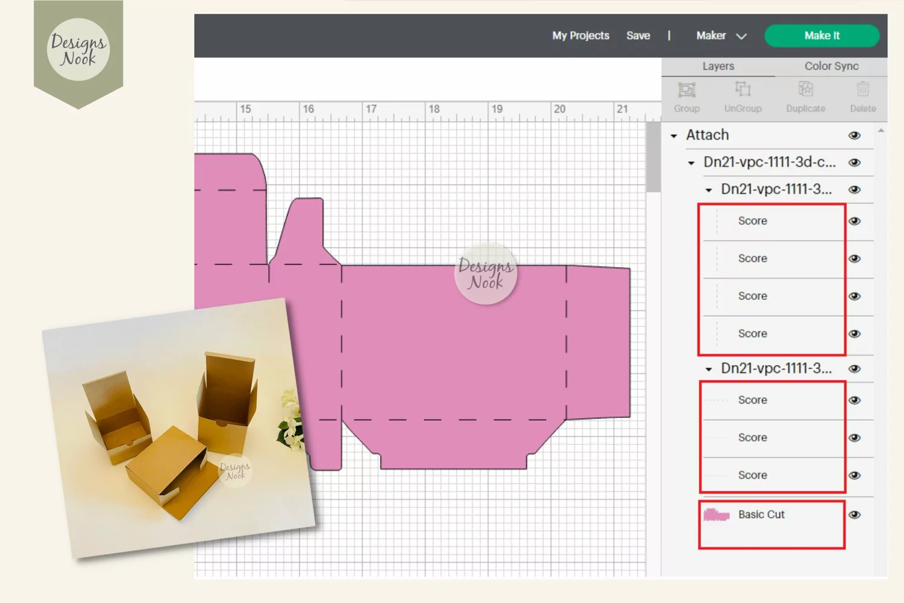Click the green Make It button
904x603 pixels.
point(822,36)
